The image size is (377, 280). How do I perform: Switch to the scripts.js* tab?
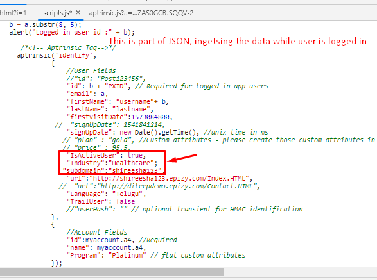coord(57,13)
